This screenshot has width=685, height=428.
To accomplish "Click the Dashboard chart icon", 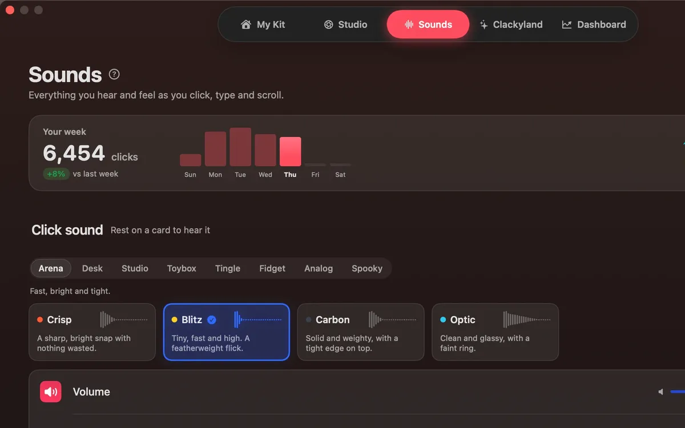I will 567,25.
